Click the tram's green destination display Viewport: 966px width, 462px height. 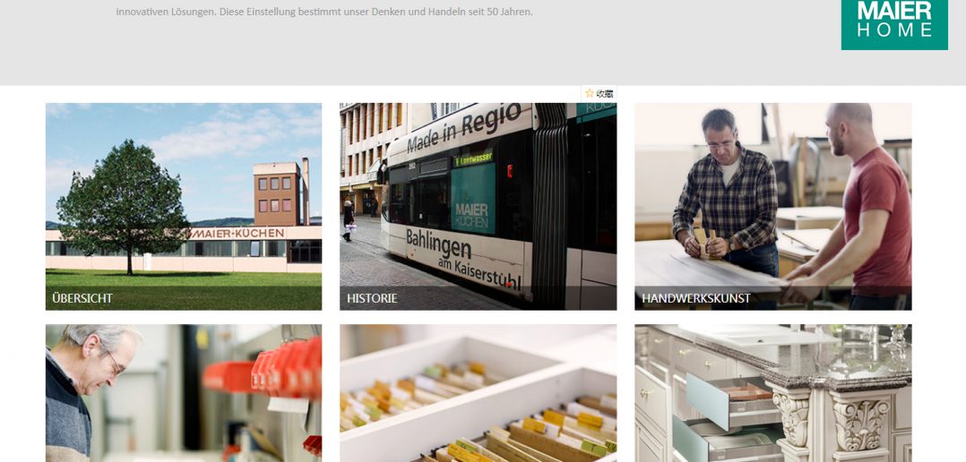473,158
